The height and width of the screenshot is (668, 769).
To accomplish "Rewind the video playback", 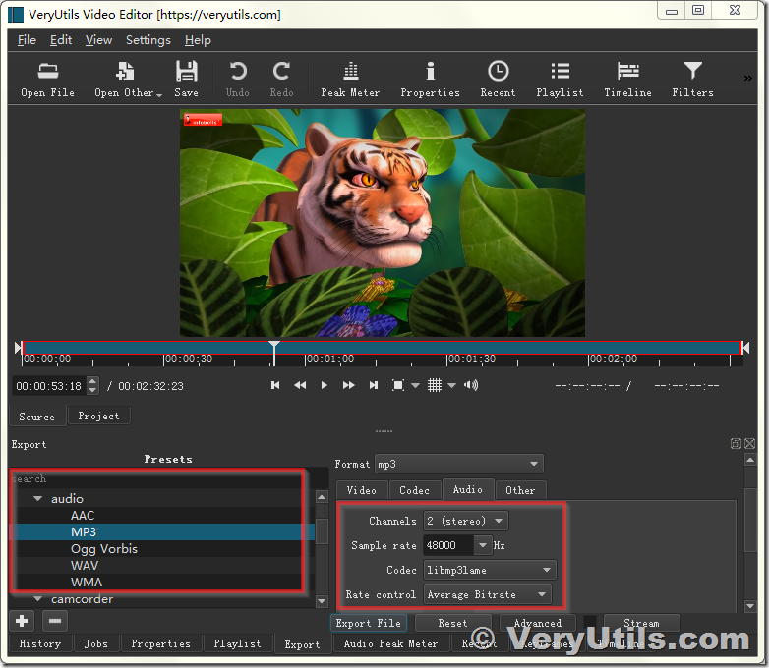I will click(x=300, y=385).
